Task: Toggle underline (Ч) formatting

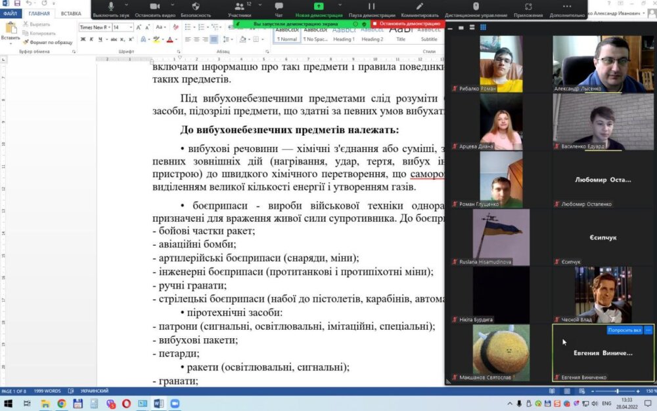Action: (x=100, y=39)
